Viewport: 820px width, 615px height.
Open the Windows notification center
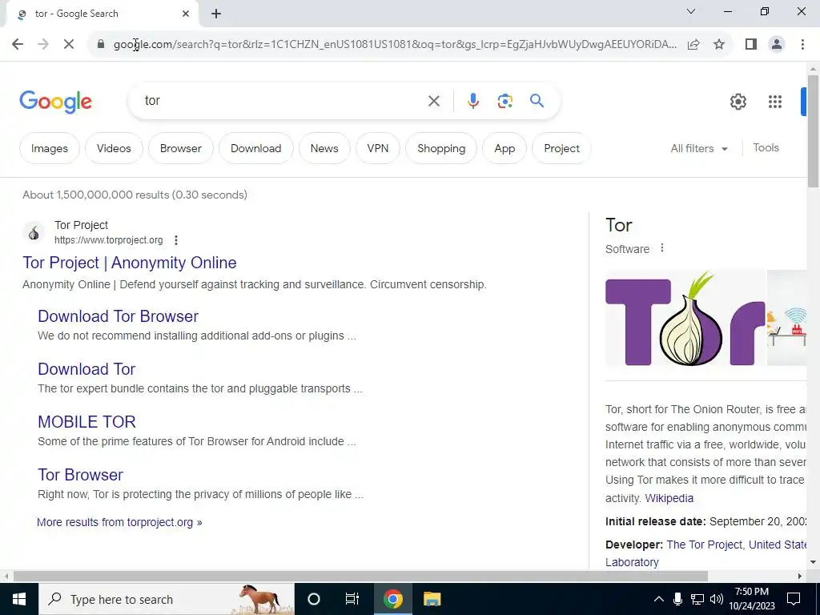pyautogui.click(x=794, y=599)
